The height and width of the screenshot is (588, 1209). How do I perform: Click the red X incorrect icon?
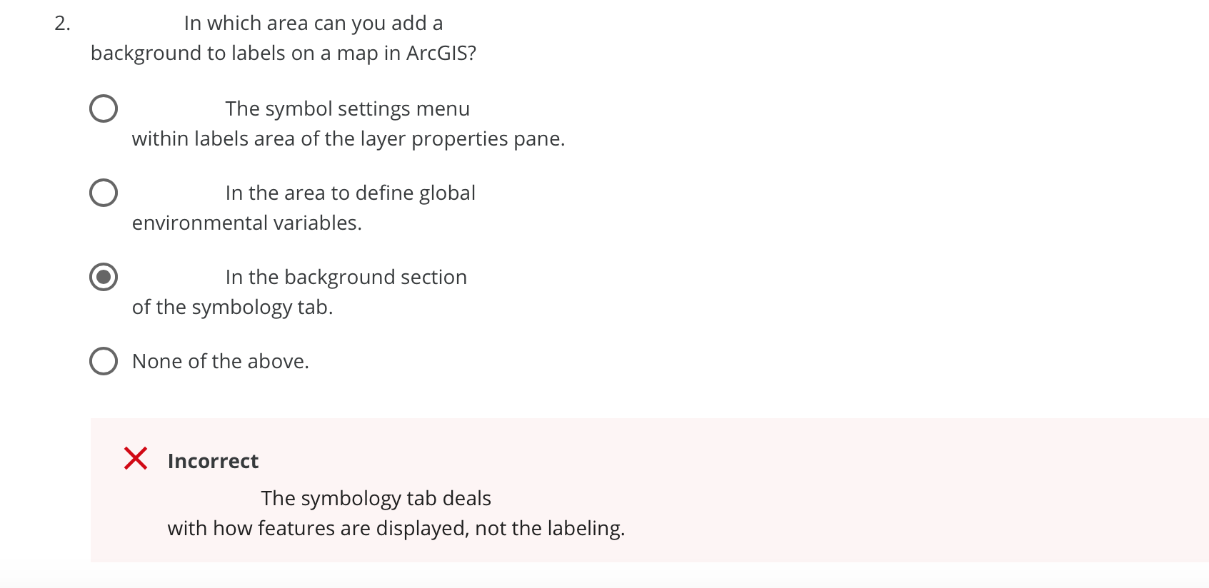(136, 458)
